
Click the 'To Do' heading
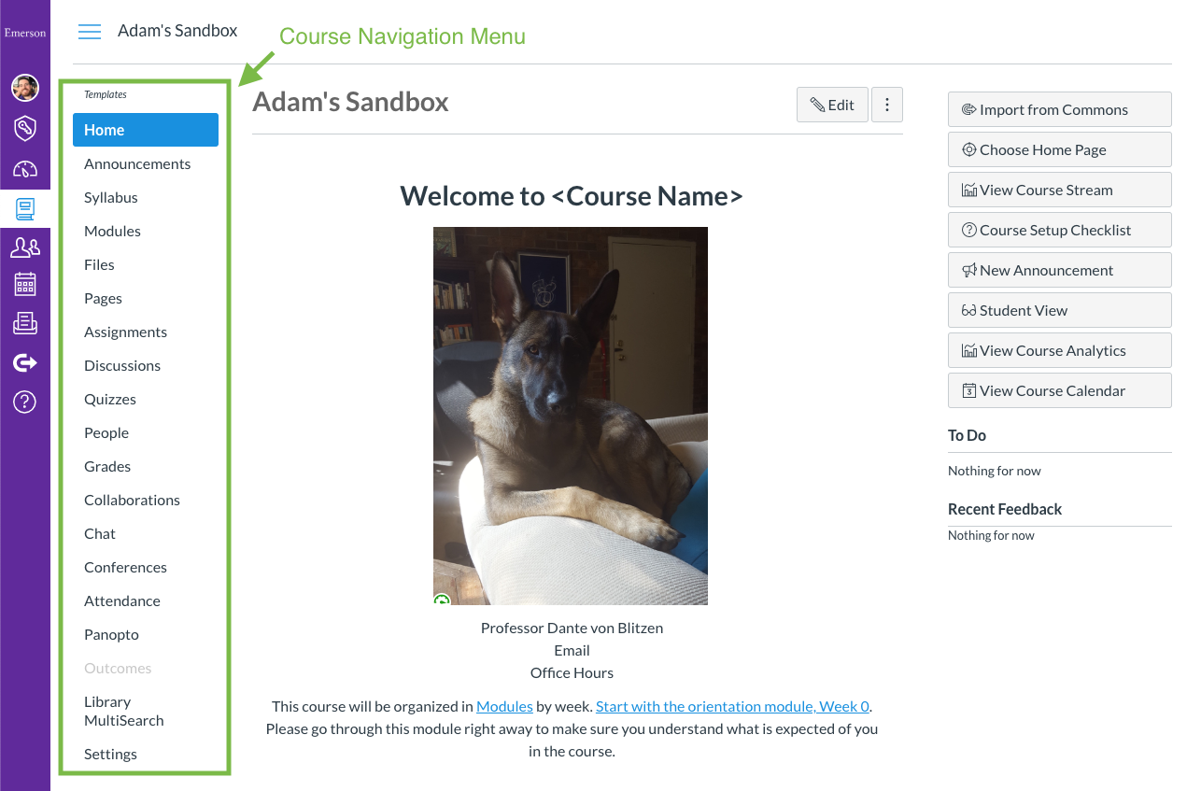click(x=967, y=435)
